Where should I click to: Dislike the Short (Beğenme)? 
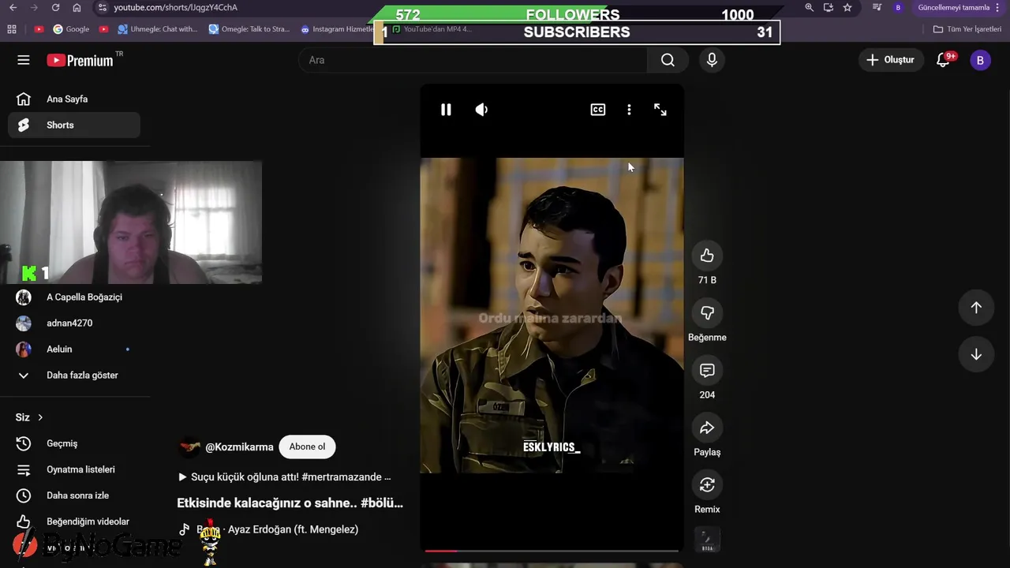tap(707, 313)
